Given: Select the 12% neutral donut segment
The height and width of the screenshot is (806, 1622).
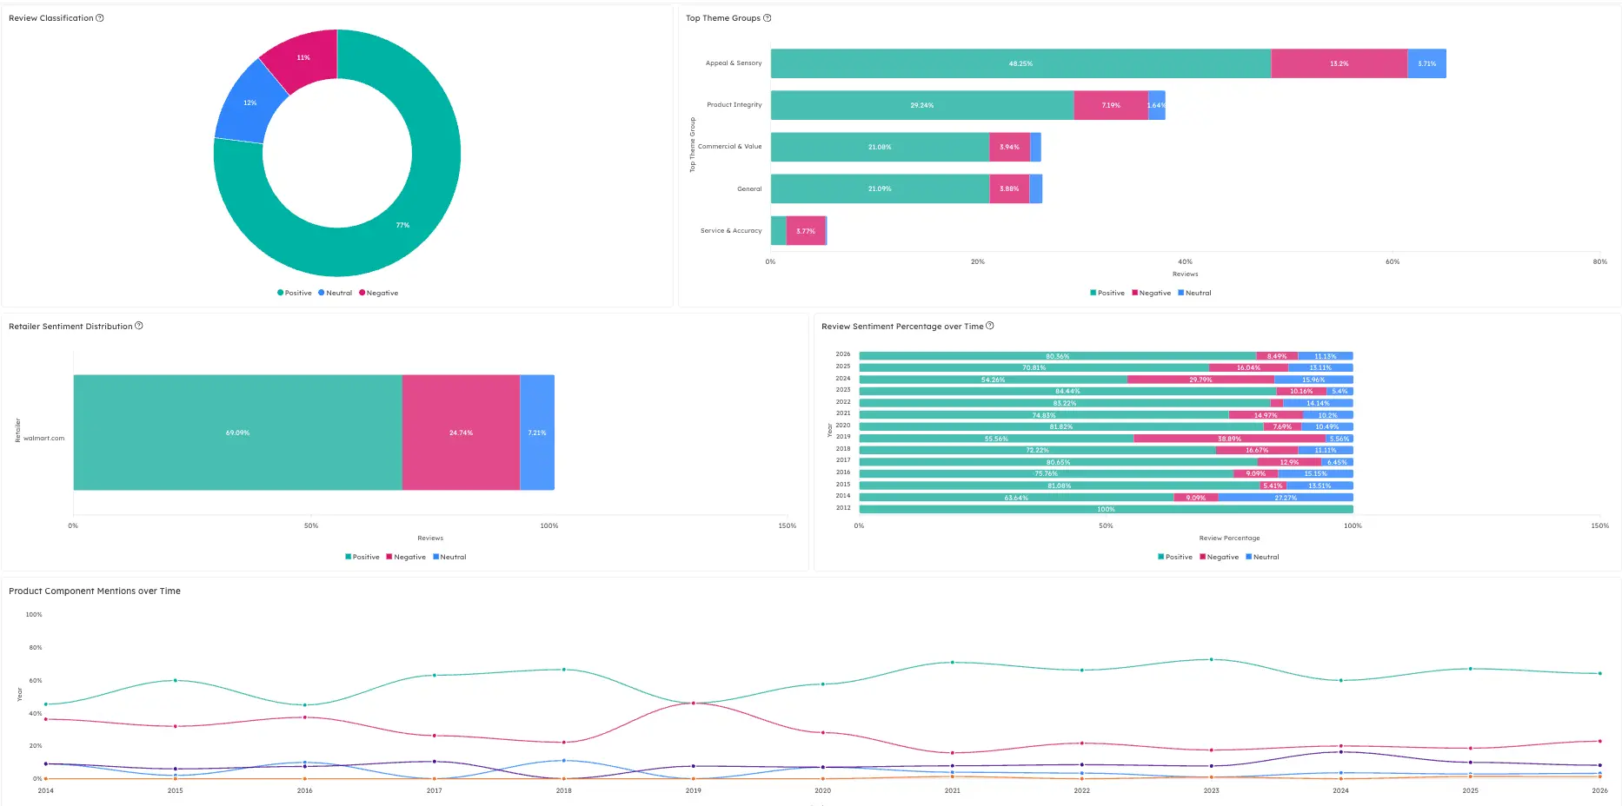Looking at the screenshot, I should tap(250, 103).
